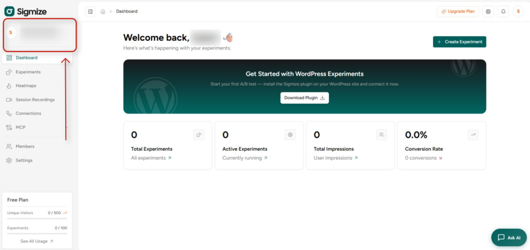Open 0 conversions link
The width and height of the screenshot is (530, 250).
423,158
